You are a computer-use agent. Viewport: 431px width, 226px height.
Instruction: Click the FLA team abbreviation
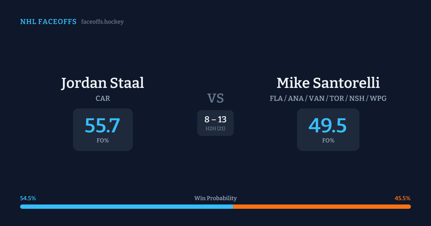coord(276,98)
